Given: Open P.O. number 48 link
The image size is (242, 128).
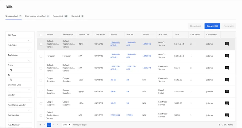Looking at the screenshot, I should point(128,92).
